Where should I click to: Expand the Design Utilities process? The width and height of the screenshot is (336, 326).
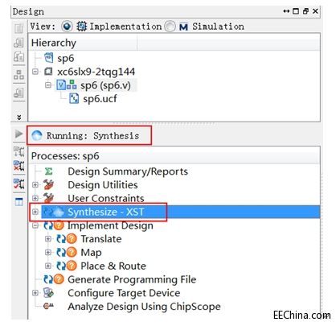tap(35, 185)
